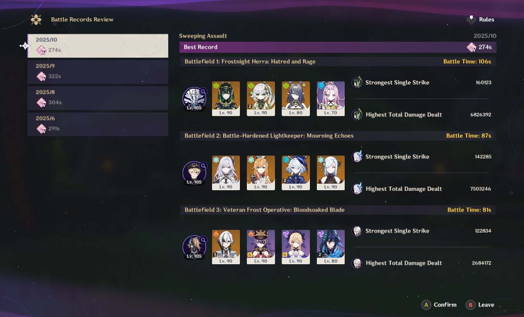The image size is (524, 317).
Task: Inspect Battlefield 3 boss portrait magnifier
Action: pyautogui.click(x=203, y=240)
